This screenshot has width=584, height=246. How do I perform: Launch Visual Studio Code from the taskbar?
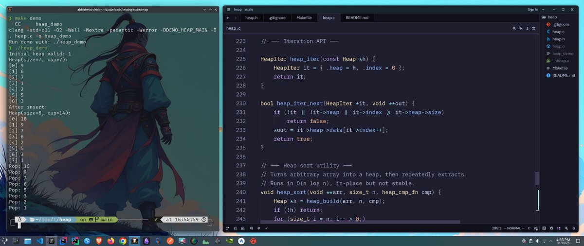(x=39, y=241)
